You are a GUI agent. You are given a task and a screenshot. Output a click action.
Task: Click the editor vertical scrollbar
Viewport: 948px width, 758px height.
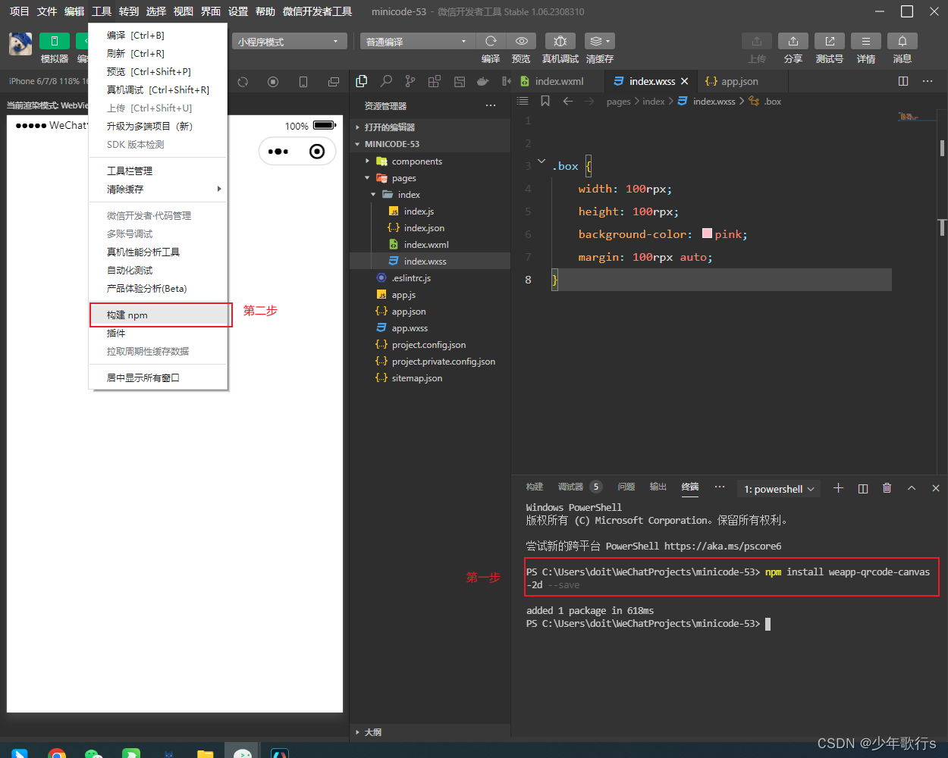coord(942,147)
